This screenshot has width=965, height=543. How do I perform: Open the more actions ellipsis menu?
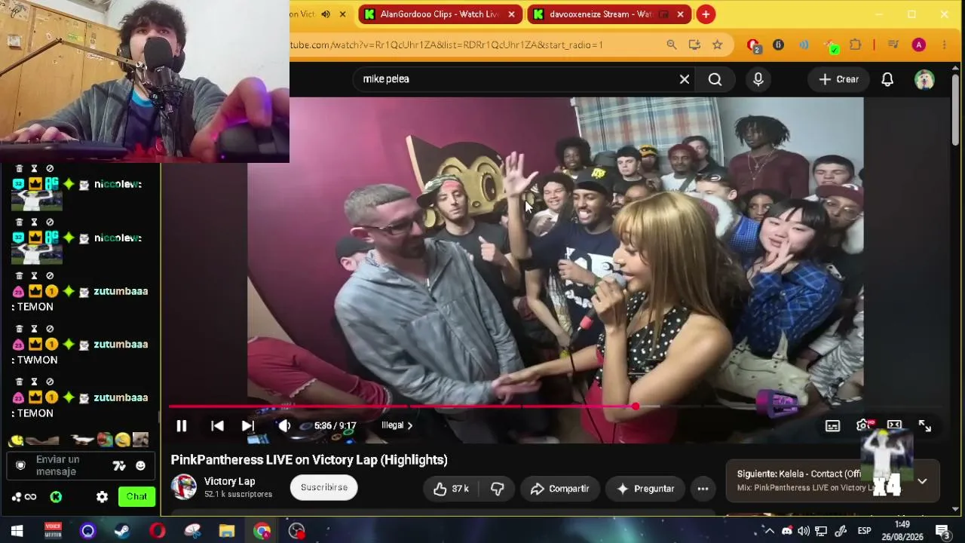703,489
